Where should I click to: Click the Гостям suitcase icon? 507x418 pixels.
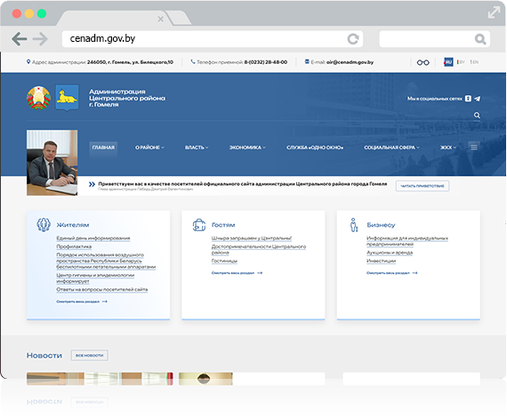(x=199, y=225)
